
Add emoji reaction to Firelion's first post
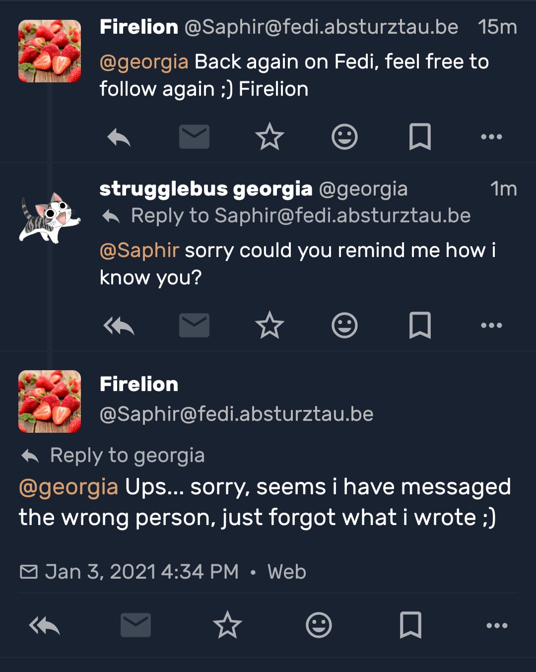click(344, 137)
